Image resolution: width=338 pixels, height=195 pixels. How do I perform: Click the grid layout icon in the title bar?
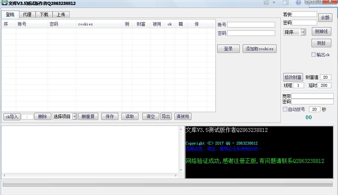[266, 2]
